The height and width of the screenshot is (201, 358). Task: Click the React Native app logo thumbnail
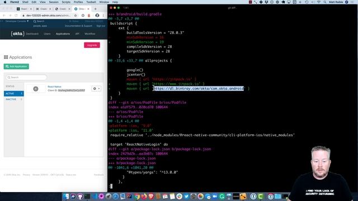coord(36,89)
